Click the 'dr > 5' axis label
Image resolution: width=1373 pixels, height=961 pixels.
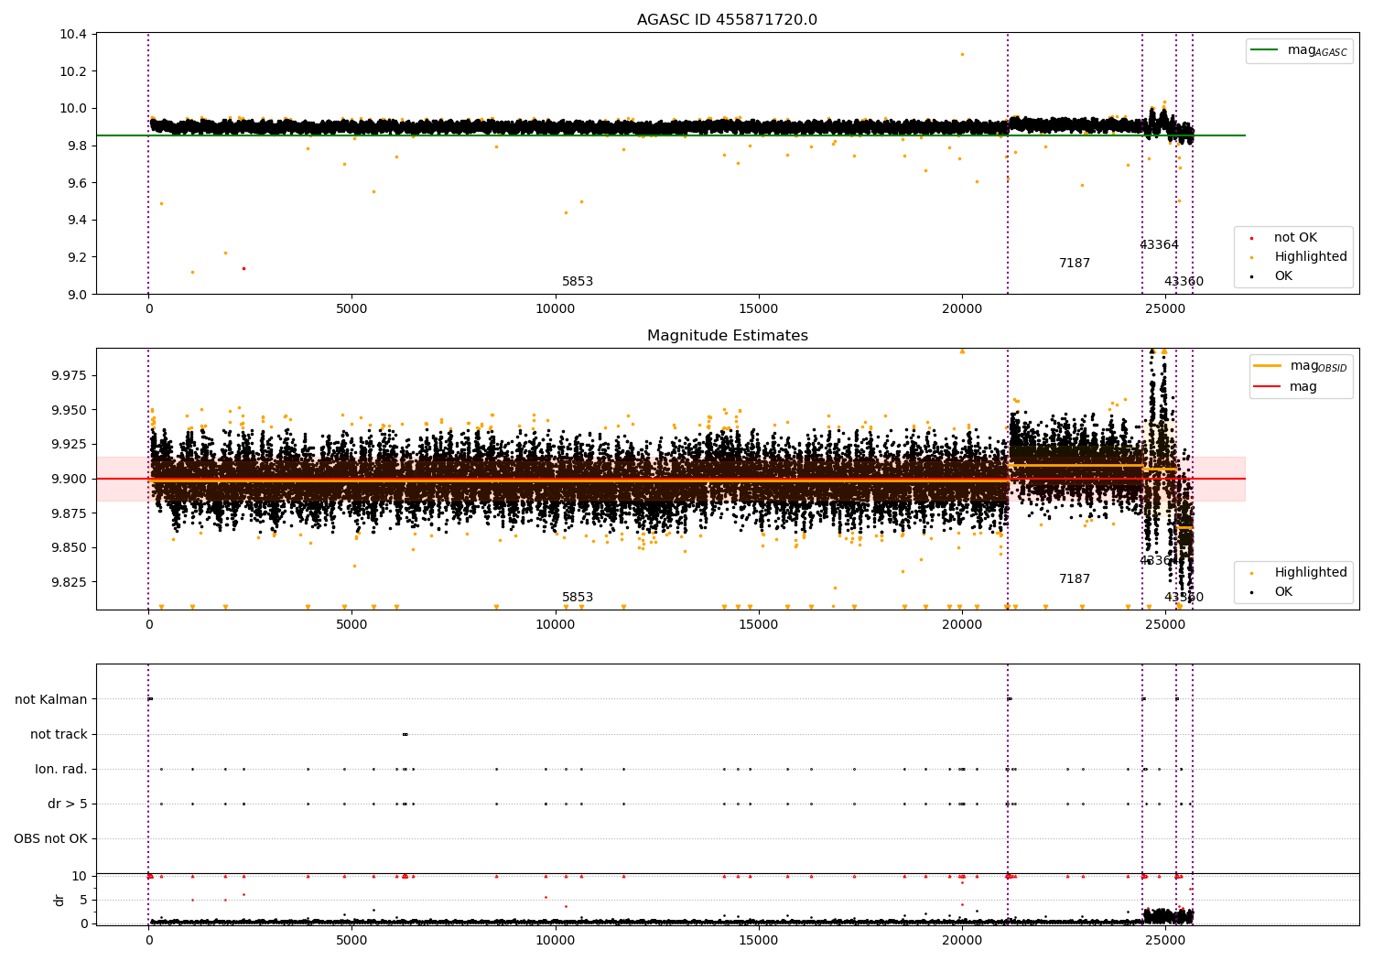[68, 804]
